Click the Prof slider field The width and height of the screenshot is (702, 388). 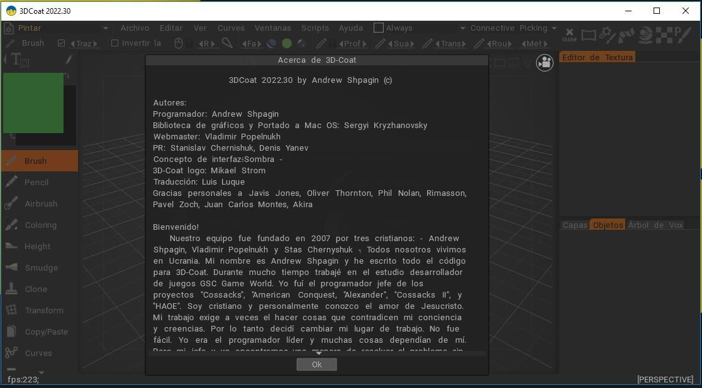tap(352, 43)
